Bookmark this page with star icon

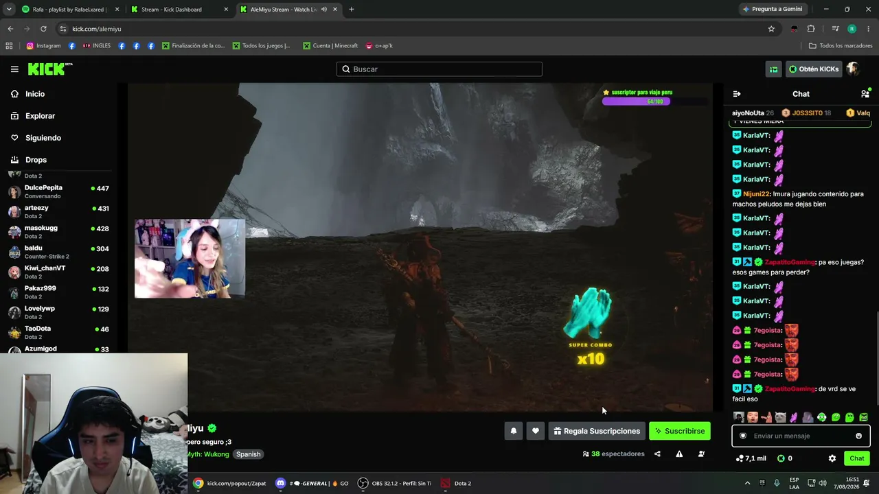pyautogui.click(x=771, y=29)
